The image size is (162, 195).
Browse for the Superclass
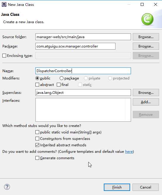pyautogui.click(x=146, y=93)
